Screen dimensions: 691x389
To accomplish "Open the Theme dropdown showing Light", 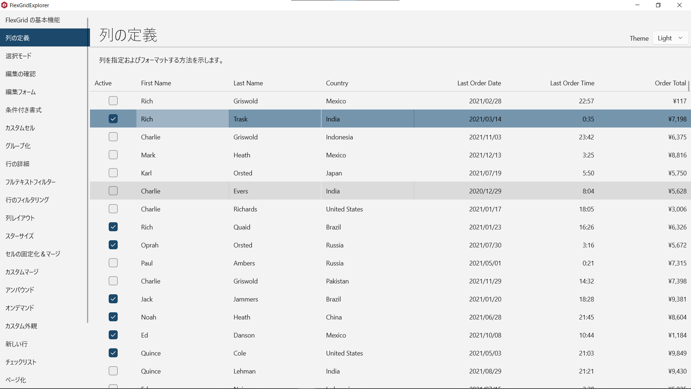I will [x=670, y=38].
